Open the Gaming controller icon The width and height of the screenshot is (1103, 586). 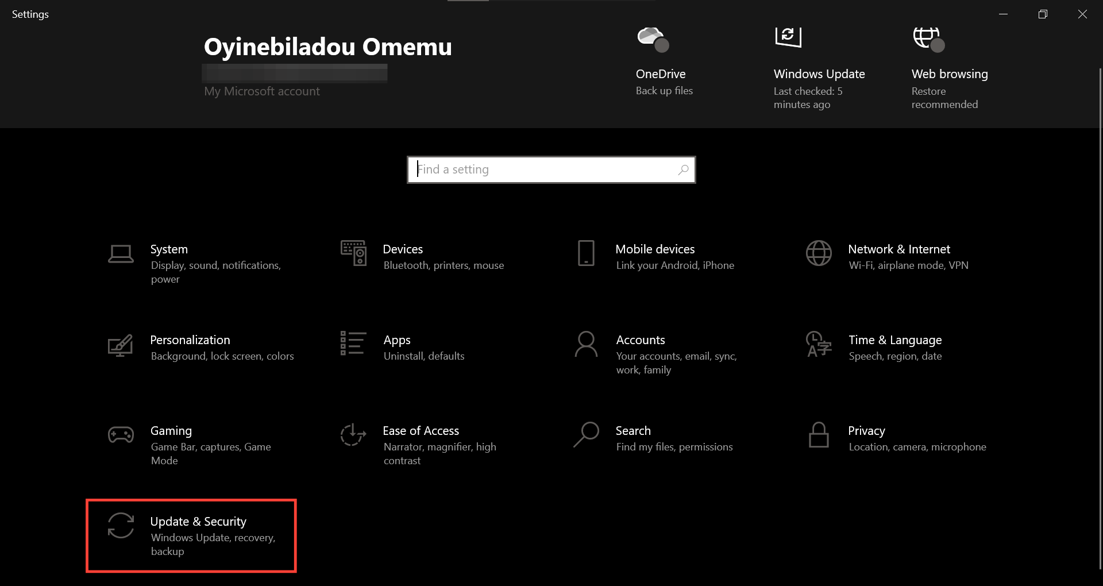pos(121,435)
